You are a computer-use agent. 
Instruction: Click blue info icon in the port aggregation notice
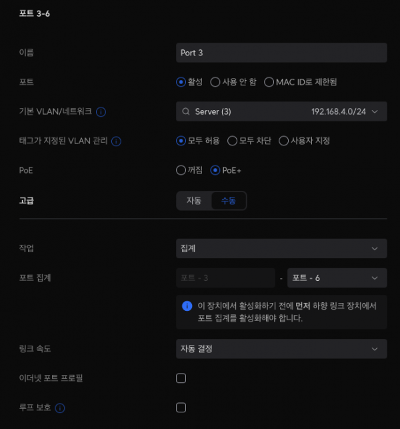(x=187, y=306)
